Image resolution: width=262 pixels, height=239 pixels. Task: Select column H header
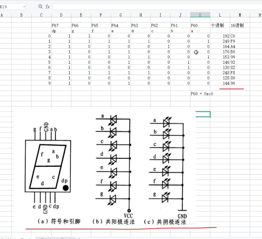(x=141, y=15)
